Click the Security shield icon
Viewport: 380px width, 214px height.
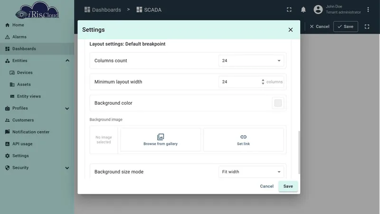(x=7, y=168)
